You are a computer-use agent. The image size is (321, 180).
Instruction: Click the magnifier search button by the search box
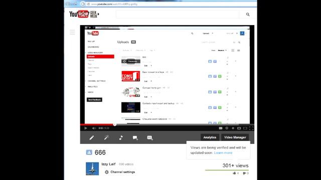coord(248,14)
